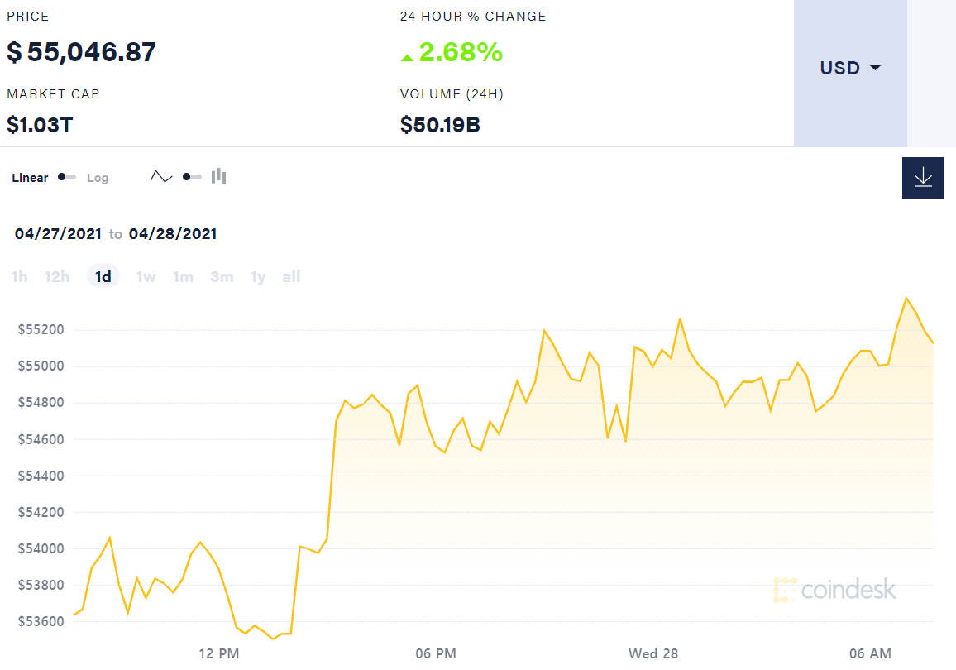Click the Linear scale label
Screen dimensions: 956x670
31,178
